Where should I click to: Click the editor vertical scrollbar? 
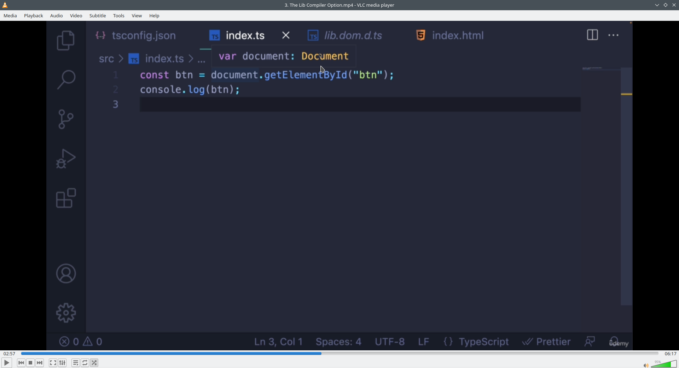[627, 186]
